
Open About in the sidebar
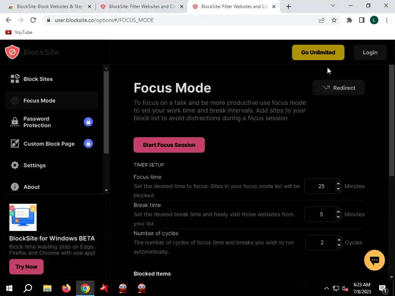pyautogui.click(x=51, y=187)
